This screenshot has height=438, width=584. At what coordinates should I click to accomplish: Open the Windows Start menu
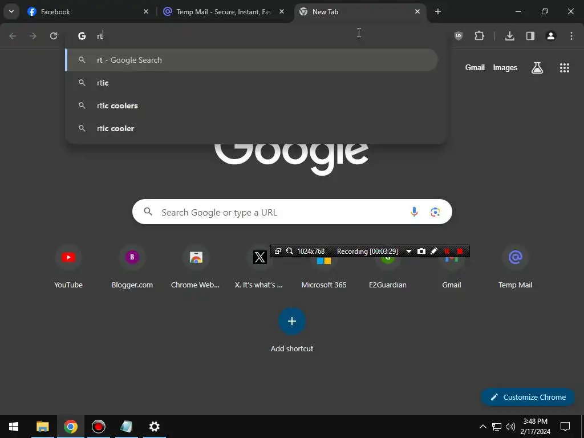[14, 427]
